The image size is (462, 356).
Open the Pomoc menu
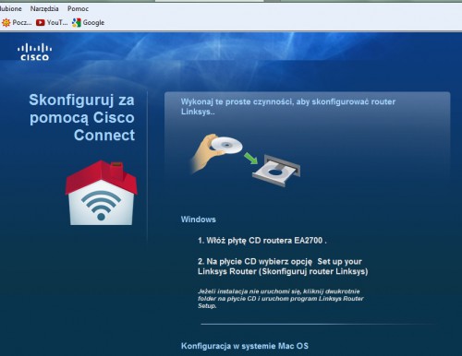[x=78, y=8]
